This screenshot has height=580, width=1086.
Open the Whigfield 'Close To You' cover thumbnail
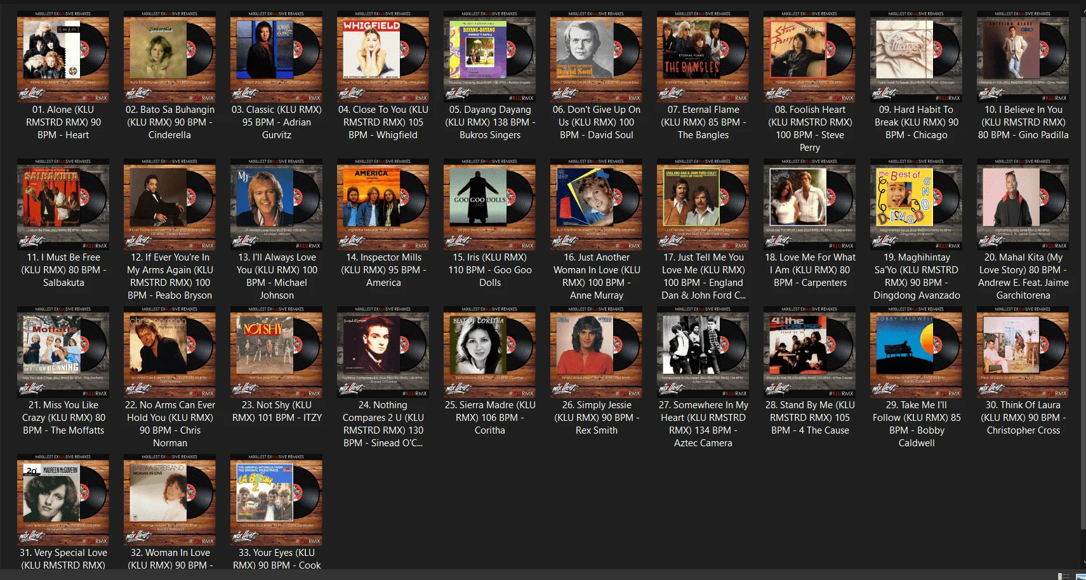click(x=383, y=56)
